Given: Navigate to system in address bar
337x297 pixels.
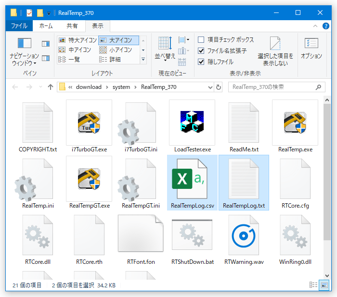Looking at the screenshot, I should 121,87.
